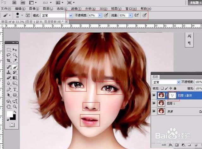The width and height of the screenshot is (202, 149).
Task: Add a layer mask button
Action: [177, 145]
